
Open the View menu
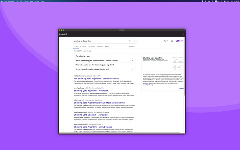click(x=31, y=1)
